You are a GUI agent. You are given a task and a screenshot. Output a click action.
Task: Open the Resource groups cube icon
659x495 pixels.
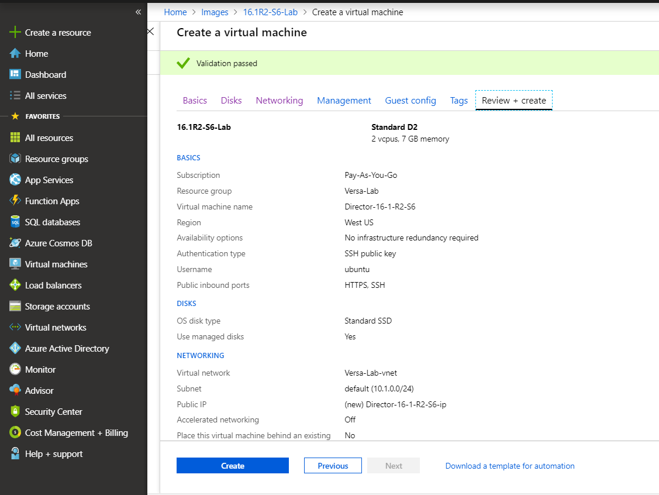pos(15,159)
